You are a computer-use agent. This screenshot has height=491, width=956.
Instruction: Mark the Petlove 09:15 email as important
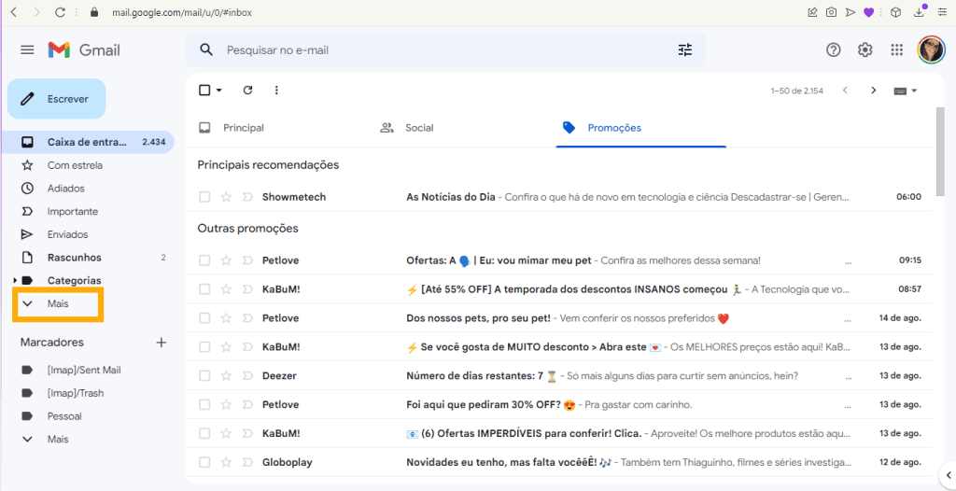(x=246, y=260)
